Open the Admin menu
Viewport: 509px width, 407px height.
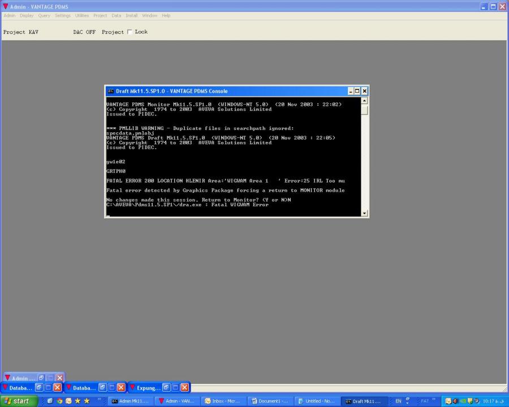coord(10,16)
